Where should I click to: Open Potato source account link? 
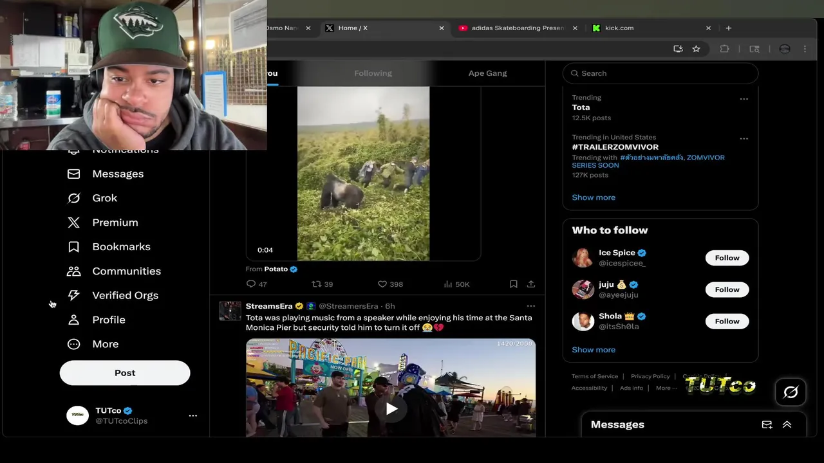(276, 269)
